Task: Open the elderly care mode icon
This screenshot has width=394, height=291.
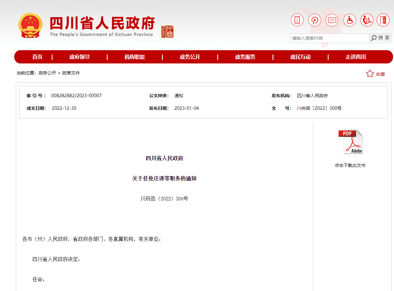Action: point(367,20)
